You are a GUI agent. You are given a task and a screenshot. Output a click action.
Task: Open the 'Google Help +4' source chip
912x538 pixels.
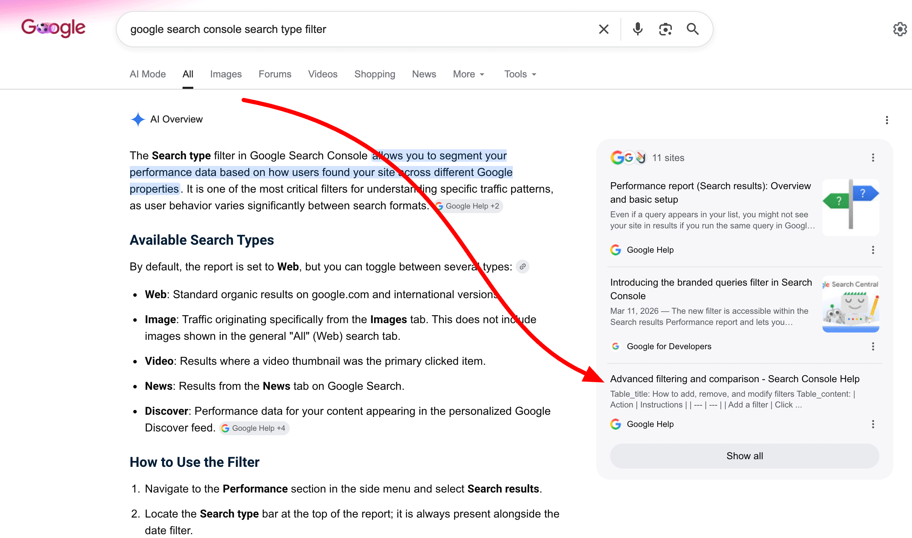point(254,428)
